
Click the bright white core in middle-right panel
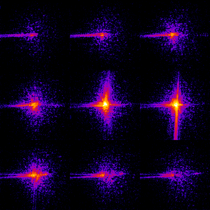tap(176, 104)
